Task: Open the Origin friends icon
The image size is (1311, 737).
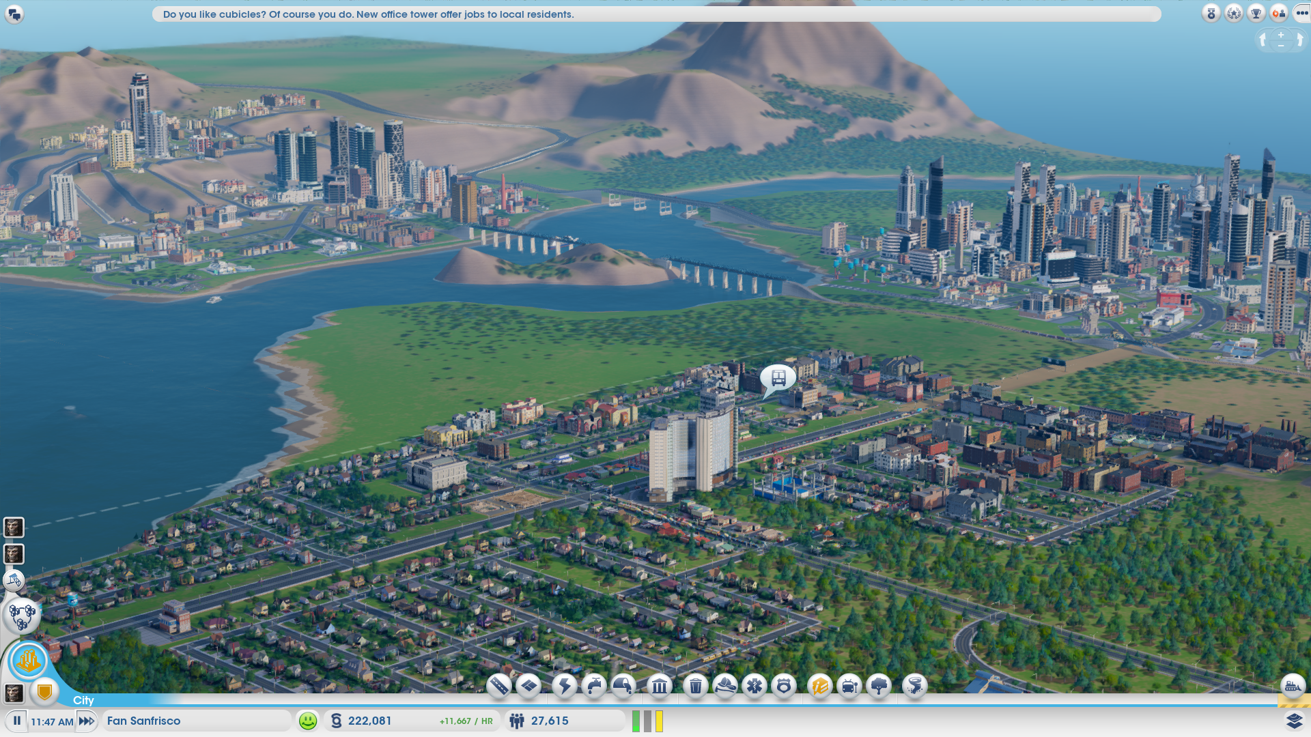Action: (1279, 13)
